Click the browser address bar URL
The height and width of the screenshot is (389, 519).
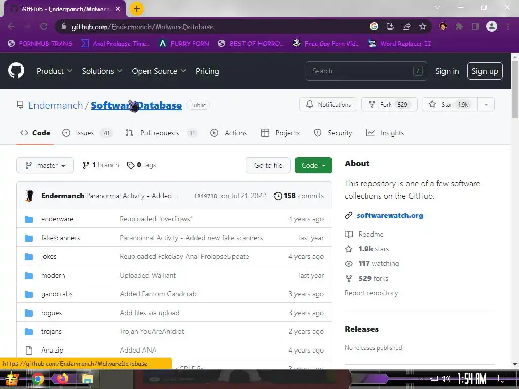(142, 27)
